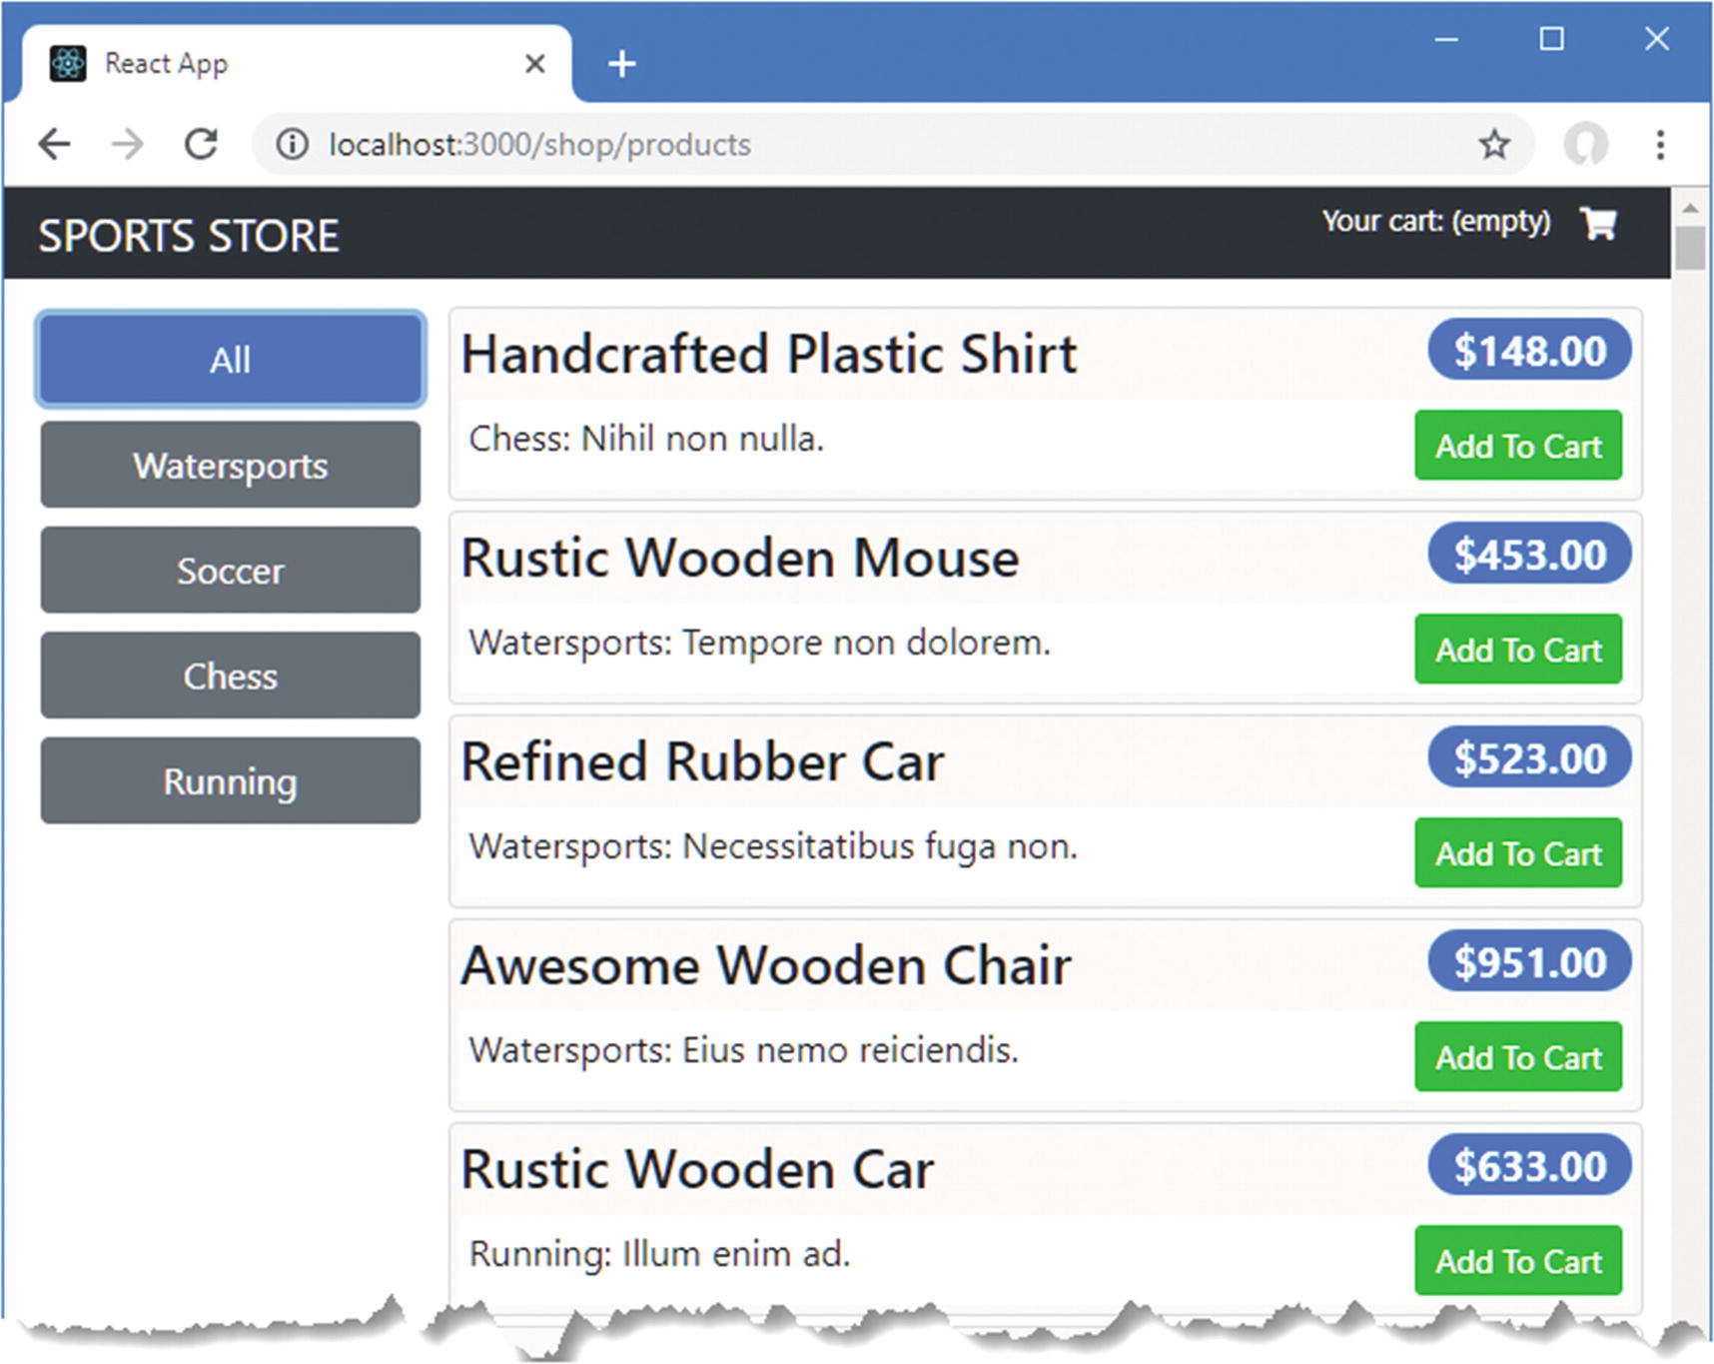Click the browser back arrow

click(54, 145)
